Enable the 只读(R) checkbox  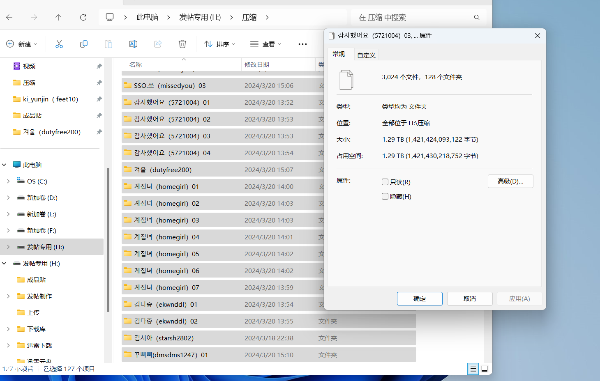coord(385,182)
